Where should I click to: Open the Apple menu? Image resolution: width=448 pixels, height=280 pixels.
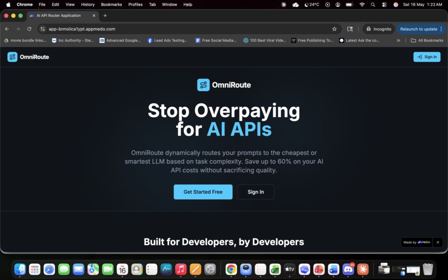click(8, 4)
